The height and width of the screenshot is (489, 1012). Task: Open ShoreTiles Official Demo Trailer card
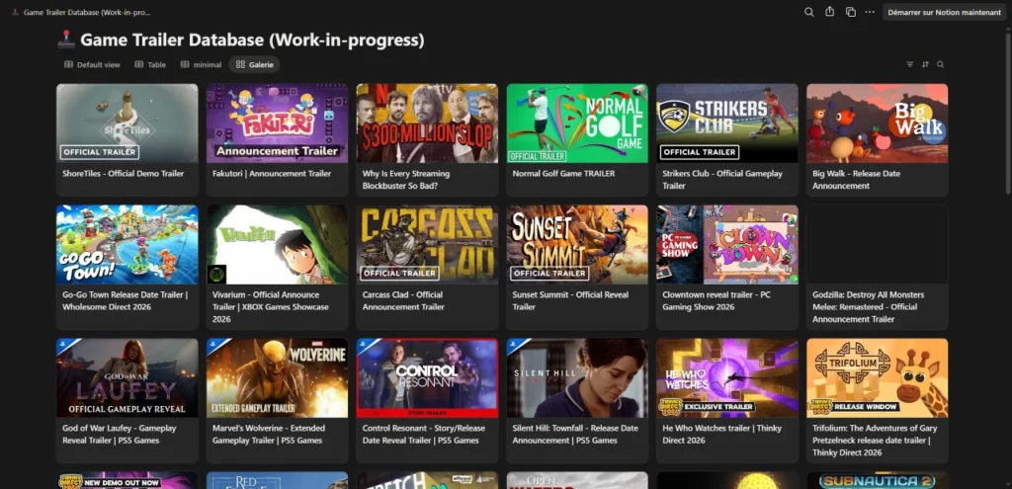click(127, 140)
